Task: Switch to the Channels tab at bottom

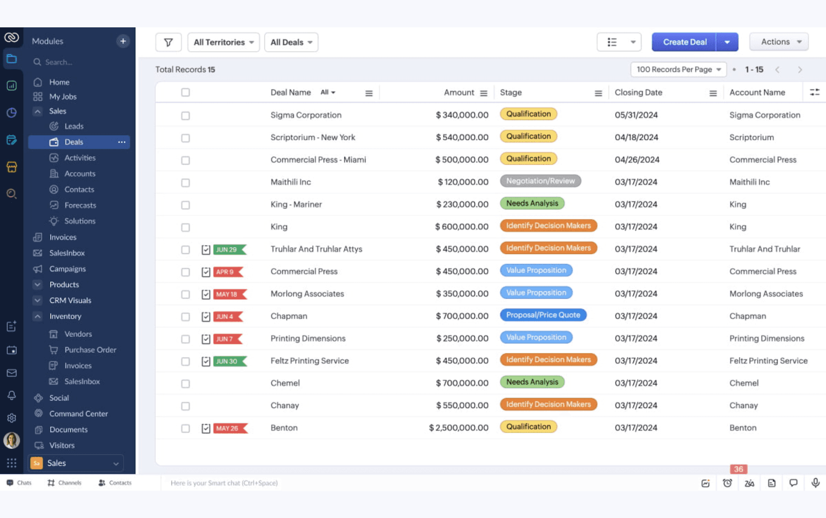Action: tap(65, 483)
